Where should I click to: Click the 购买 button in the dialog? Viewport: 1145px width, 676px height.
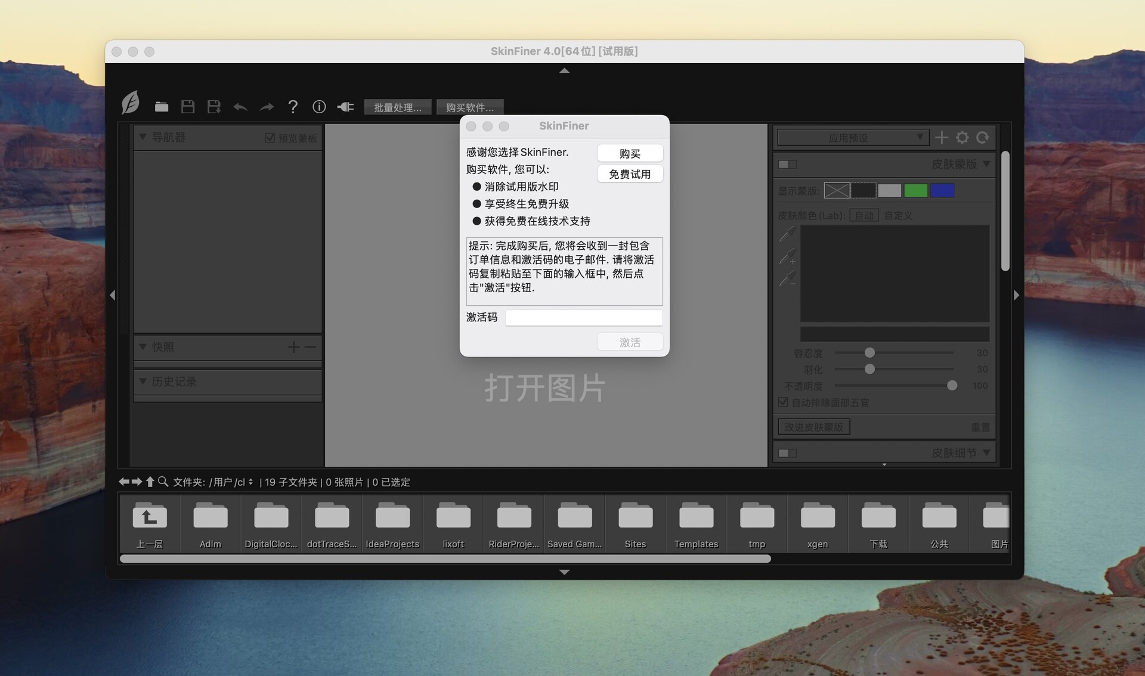coord(630,153)
